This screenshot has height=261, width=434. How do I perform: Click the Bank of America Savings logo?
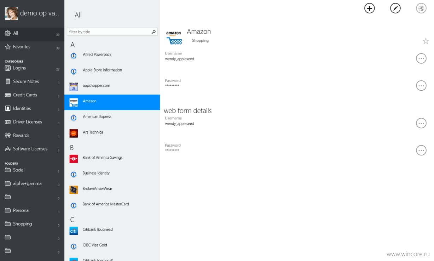coord(74,159)
